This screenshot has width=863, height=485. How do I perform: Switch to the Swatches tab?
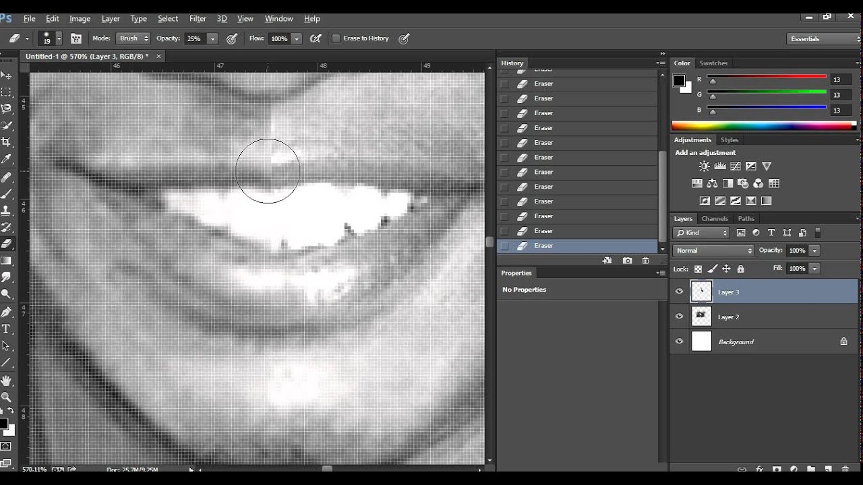point(713,63)
